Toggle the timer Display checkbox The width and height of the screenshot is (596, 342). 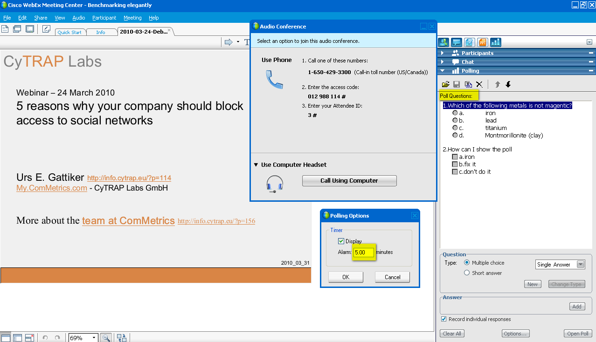point(341,241)
